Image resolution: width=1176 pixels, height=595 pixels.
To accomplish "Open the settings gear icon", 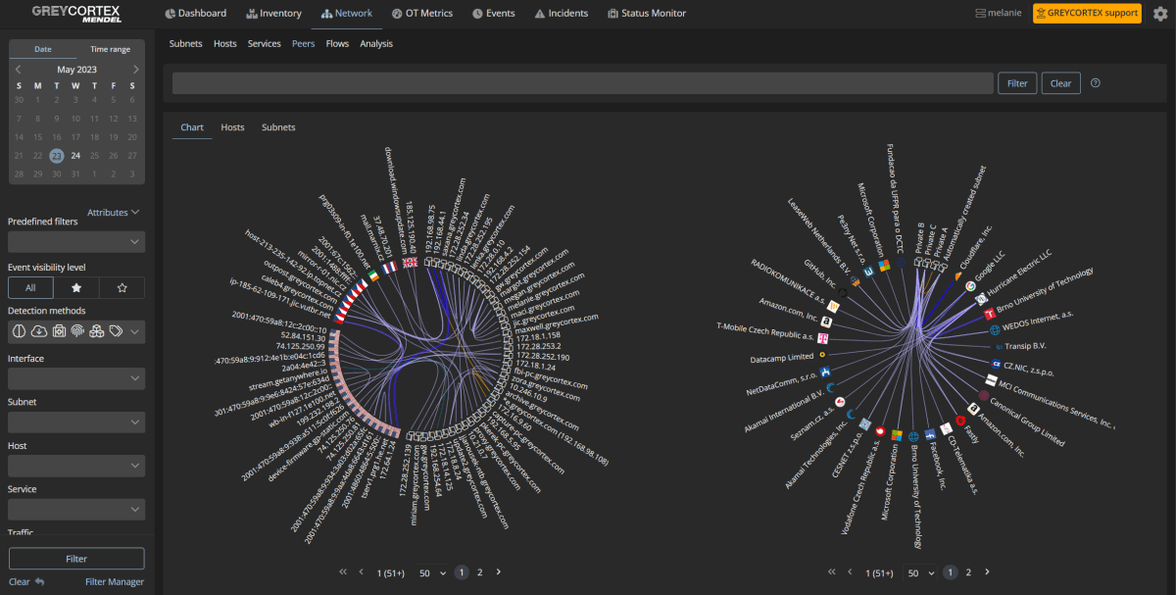I will pyautogui.click(x=1160, y=13).
